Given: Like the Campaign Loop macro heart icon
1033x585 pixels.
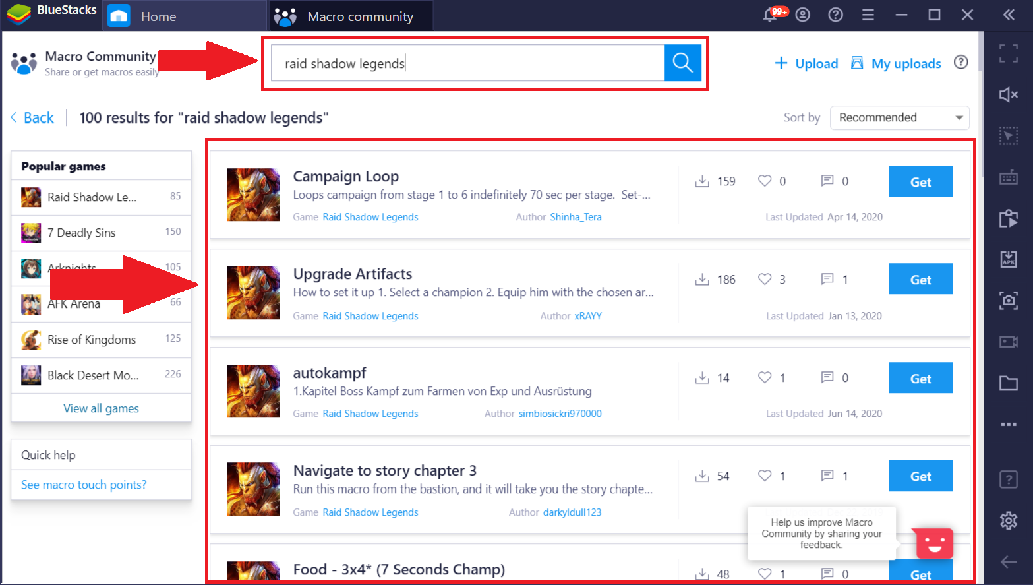Looking at the screenshot, I should [765, 181].
